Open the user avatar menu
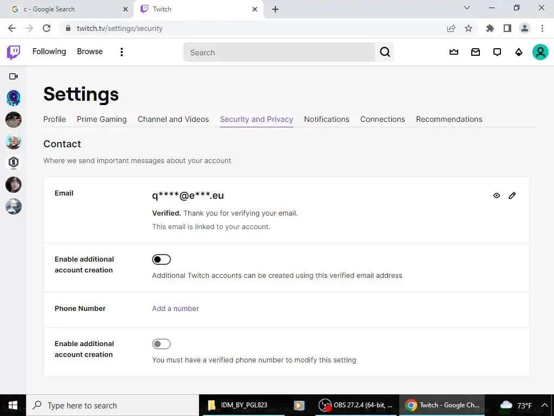The image size is (554, 416). coord(540,52)
